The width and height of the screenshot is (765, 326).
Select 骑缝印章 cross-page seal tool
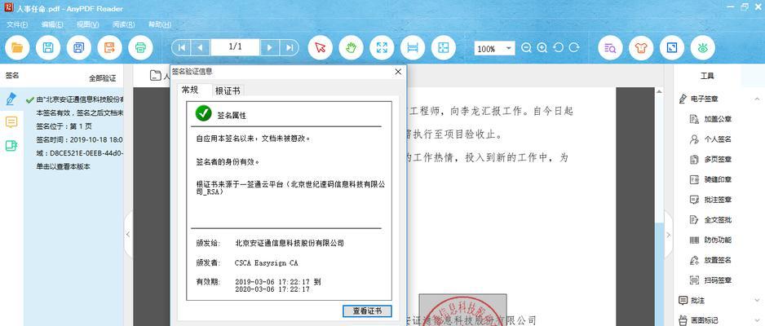[711, 179]
